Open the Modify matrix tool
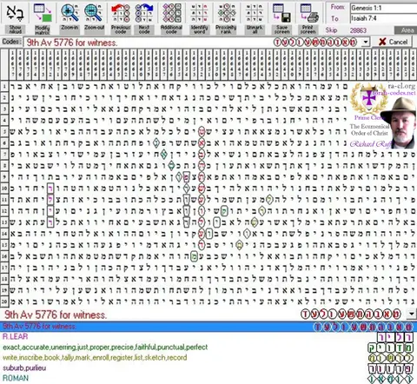Image resolution: width=417 pixels, height=384 pixels. (42, 18)
